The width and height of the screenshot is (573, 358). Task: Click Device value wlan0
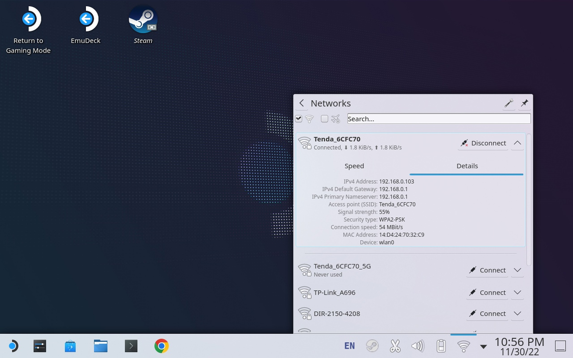387,242
